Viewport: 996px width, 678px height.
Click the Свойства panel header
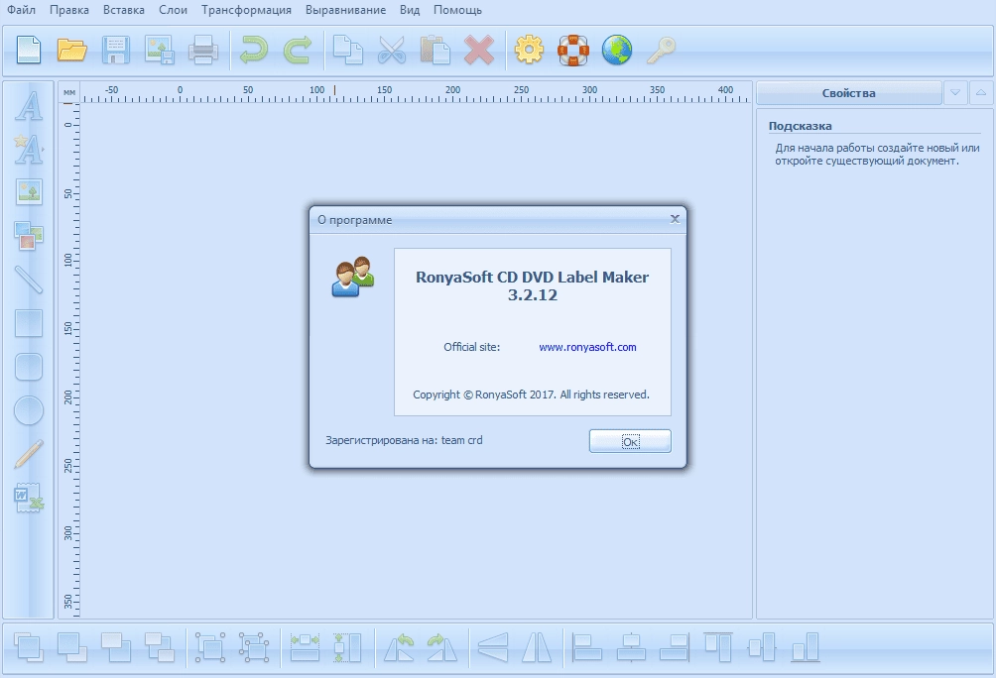(x=848, y=93)
